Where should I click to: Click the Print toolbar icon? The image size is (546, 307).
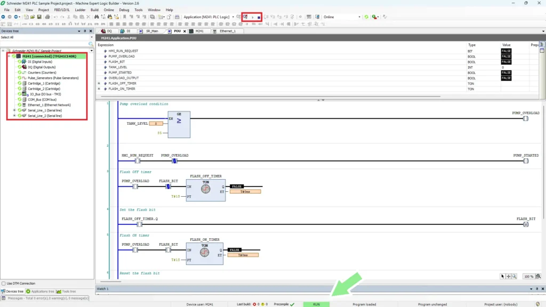coord(47,17)
